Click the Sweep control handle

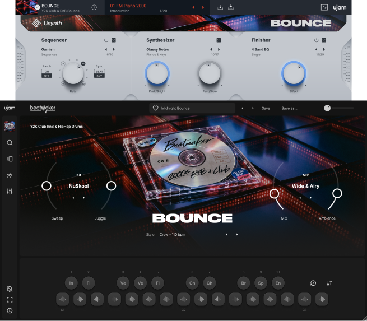point(47,186)
